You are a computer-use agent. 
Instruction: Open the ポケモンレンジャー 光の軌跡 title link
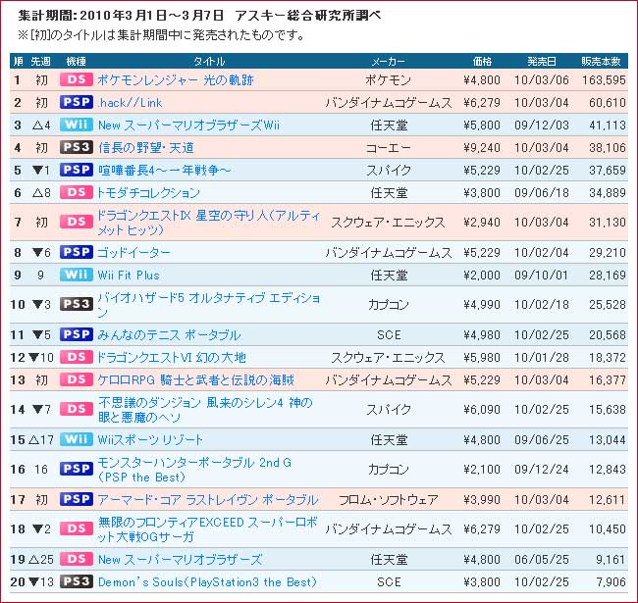coord(176,80)
